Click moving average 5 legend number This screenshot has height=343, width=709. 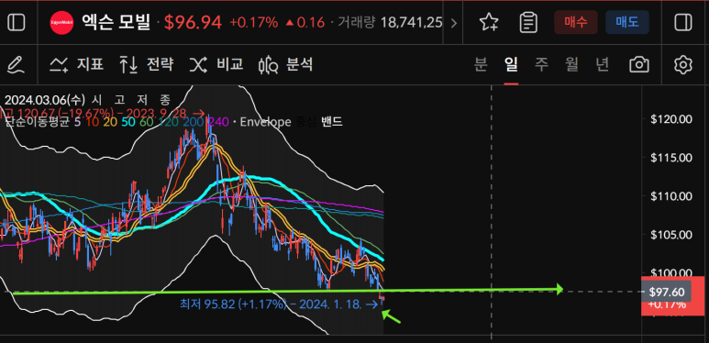(x=78, y=122)
